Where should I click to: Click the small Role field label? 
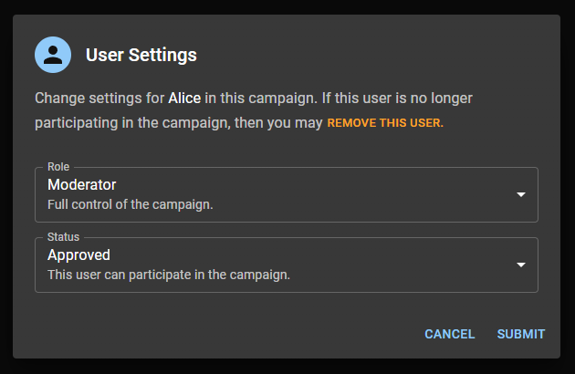pyautogui.click(x=58, y=167)
